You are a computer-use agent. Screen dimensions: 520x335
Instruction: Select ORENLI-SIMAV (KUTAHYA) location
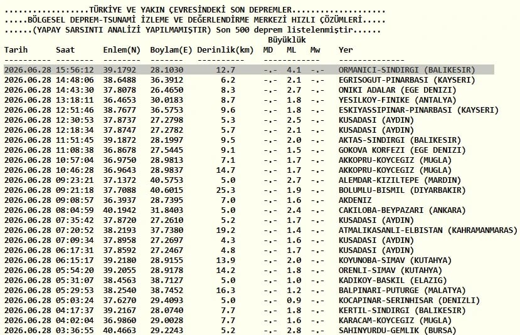[x=390, y=270]
